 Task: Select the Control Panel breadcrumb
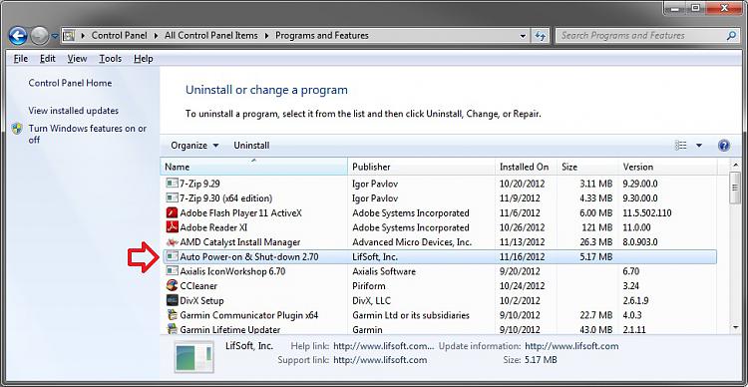pos(120,35)
